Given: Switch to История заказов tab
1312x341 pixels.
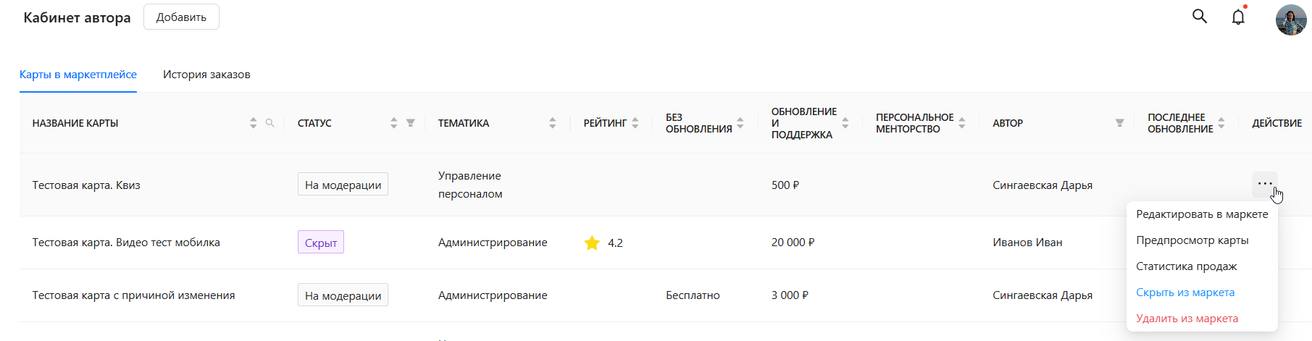Looking at the screenshot, I should [x=206, y=75].
